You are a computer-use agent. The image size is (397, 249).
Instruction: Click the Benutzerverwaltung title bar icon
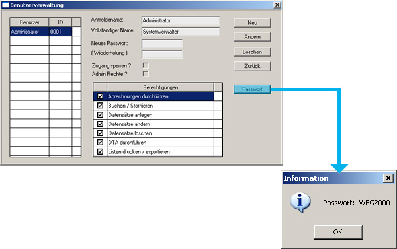(x=5, y=5)
